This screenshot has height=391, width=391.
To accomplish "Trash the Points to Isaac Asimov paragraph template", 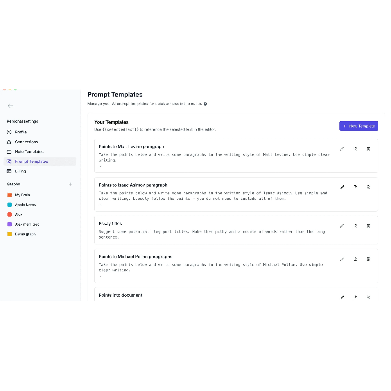I will coord(368,187).
